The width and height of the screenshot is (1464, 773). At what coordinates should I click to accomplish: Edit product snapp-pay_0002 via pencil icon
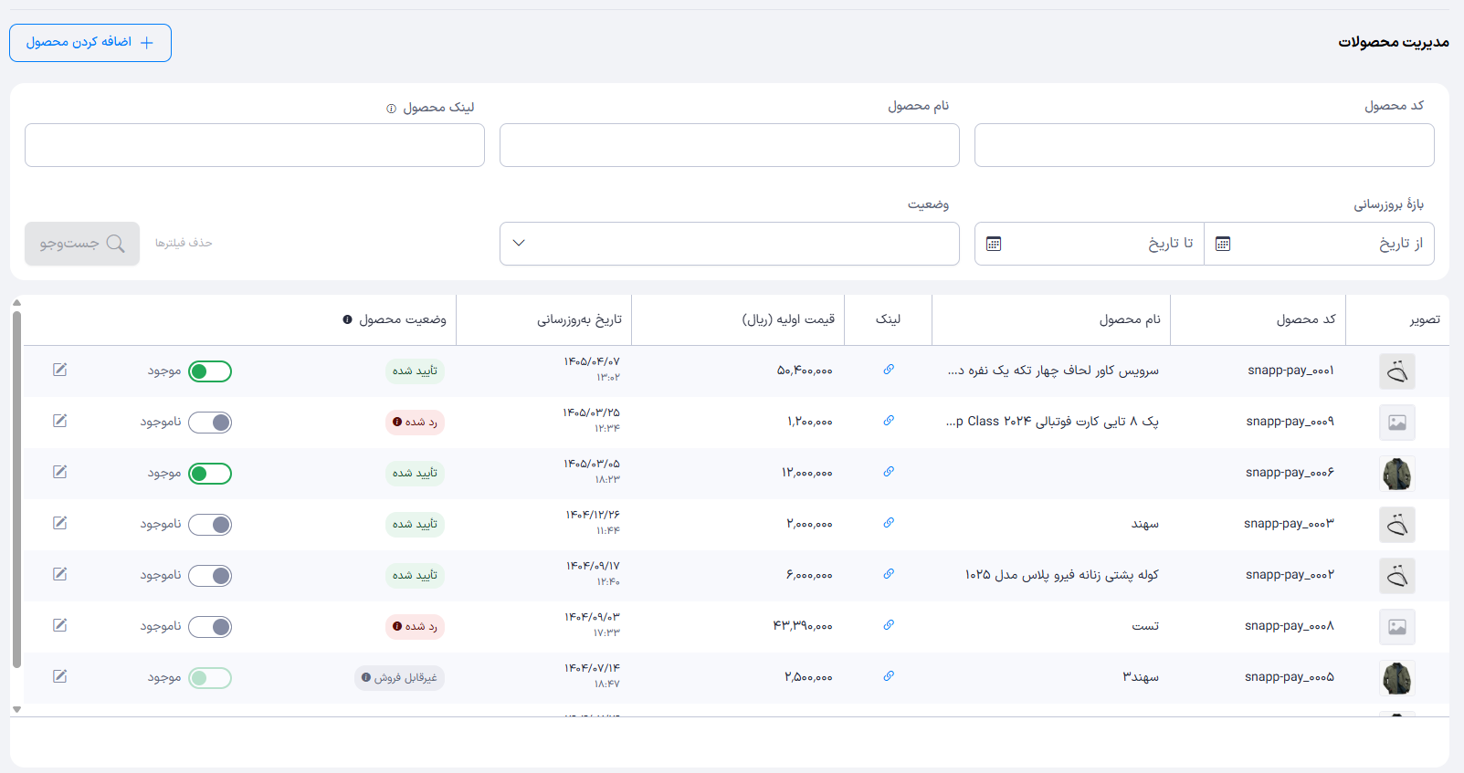pyautogui.click(x=59, y=574)
